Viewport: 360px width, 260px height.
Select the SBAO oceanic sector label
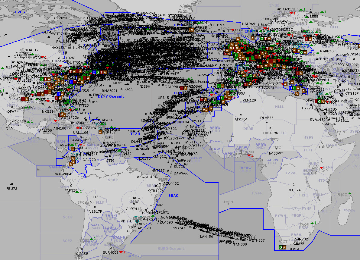(173, 196)
